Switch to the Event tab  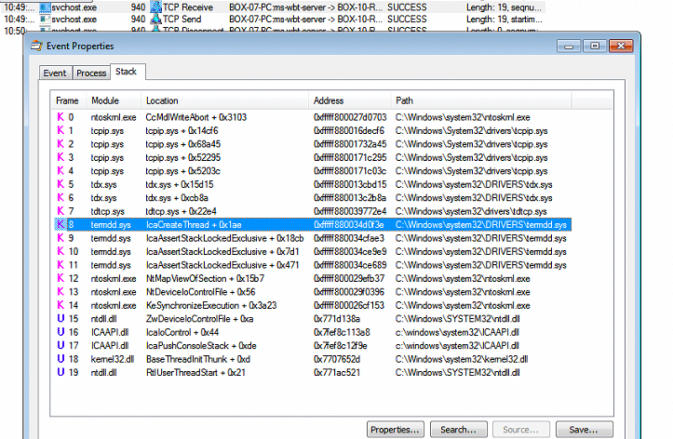[x=55, y=73]
